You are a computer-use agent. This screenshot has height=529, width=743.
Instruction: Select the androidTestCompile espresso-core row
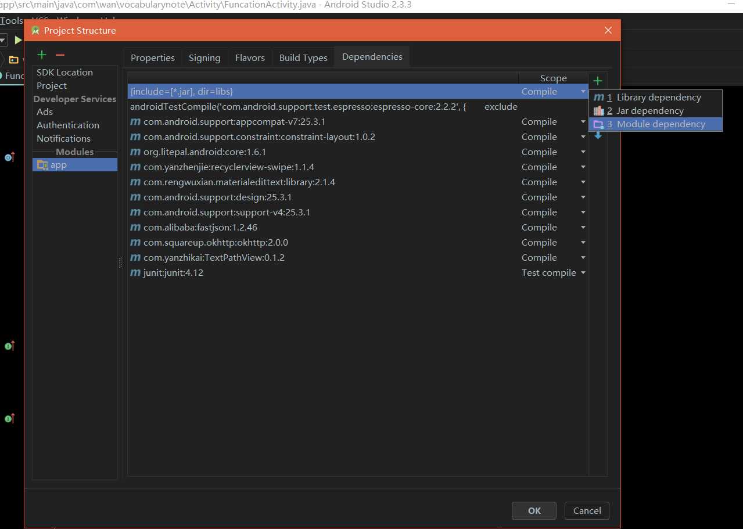point(358,107)
